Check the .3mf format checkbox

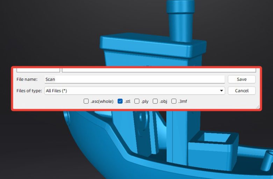[174, 101]
